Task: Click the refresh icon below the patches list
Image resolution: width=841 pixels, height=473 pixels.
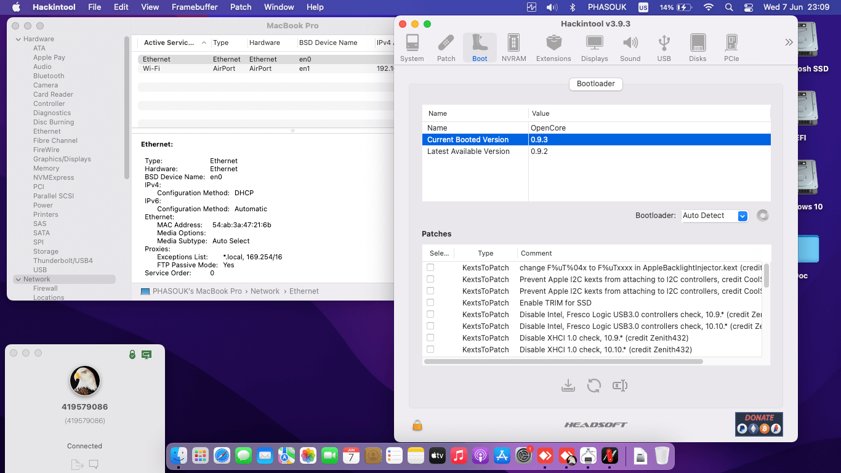Action: pyautogui.click(x=594, y=386)
